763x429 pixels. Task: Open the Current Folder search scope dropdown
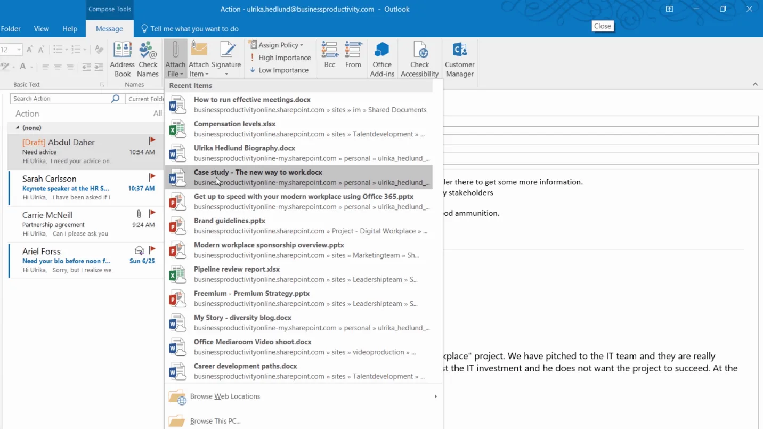coord(145,99)
